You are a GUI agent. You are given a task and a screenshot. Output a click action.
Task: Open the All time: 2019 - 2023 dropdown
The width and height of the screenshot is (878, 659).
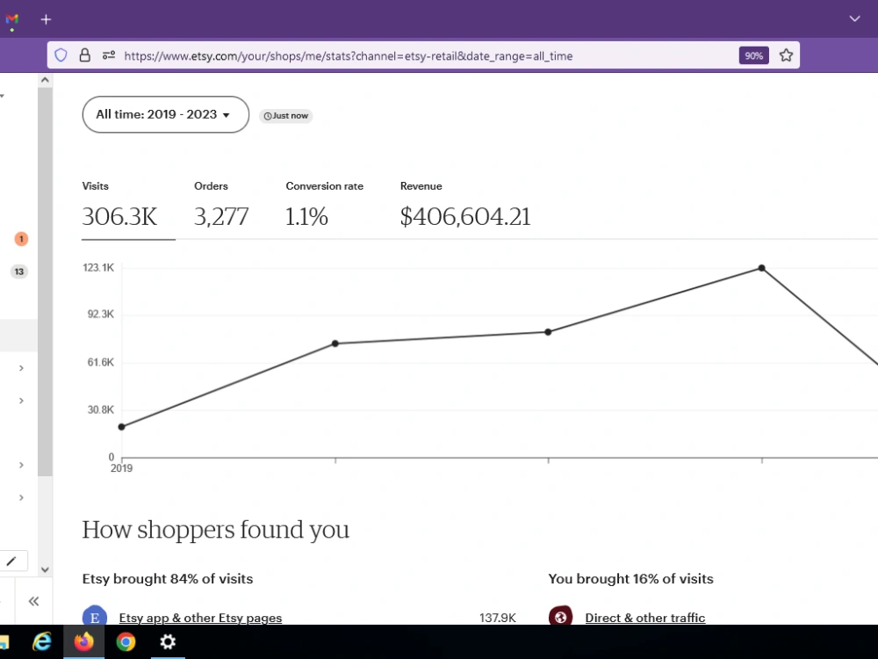[166, 114]
